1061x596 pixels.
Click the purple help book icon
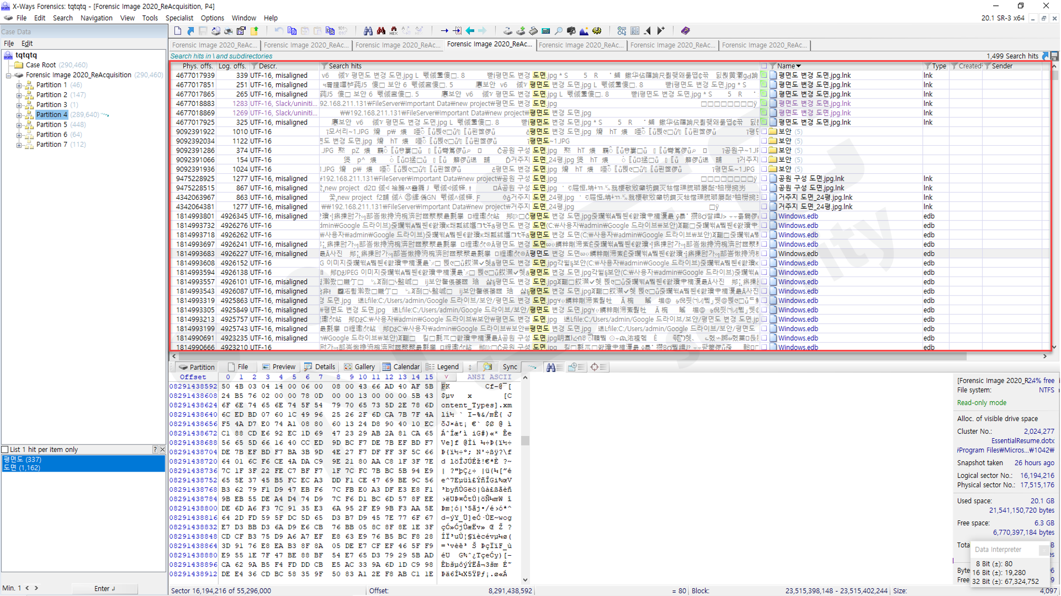(685, 31)
